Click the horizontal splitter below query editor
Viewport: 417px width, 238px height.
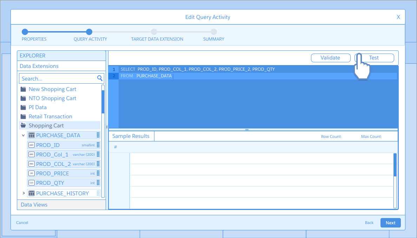(247, 129)
